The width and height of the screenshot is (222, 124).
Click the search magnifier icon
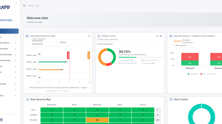24,6
